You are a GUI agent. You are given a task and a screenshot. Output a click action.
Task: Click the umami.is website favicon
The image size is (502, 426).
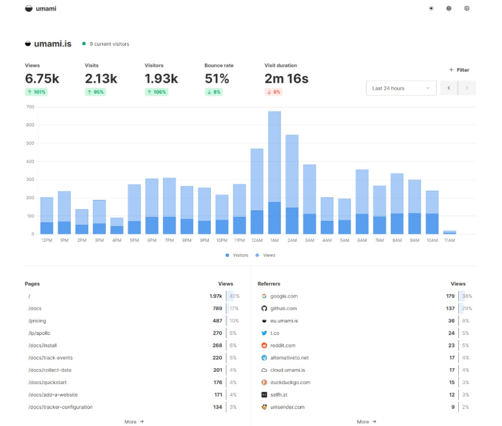(28, 44)
